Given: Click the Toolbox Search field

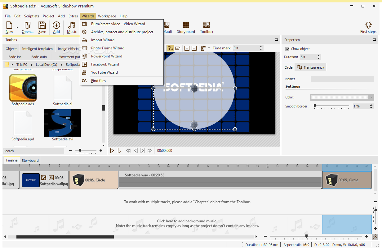Looking at the screenshot, I should (33, 151).
